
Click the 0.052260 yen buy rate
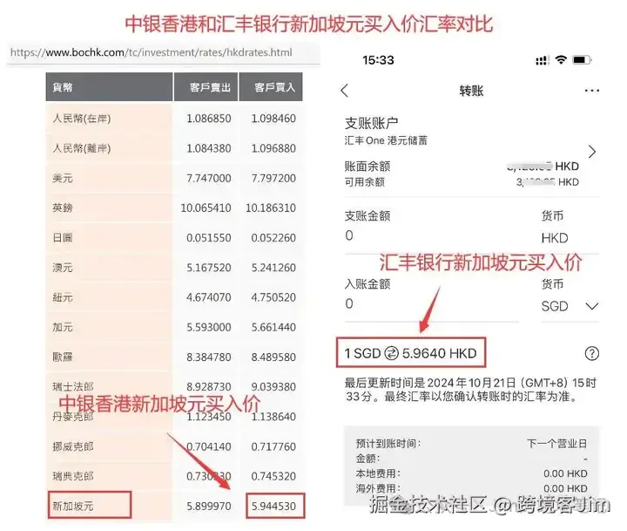click(273, 238)
